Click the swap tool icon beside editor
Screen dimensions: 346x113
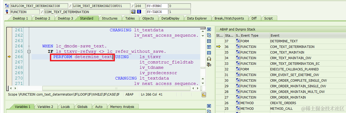tap(209, 35)
